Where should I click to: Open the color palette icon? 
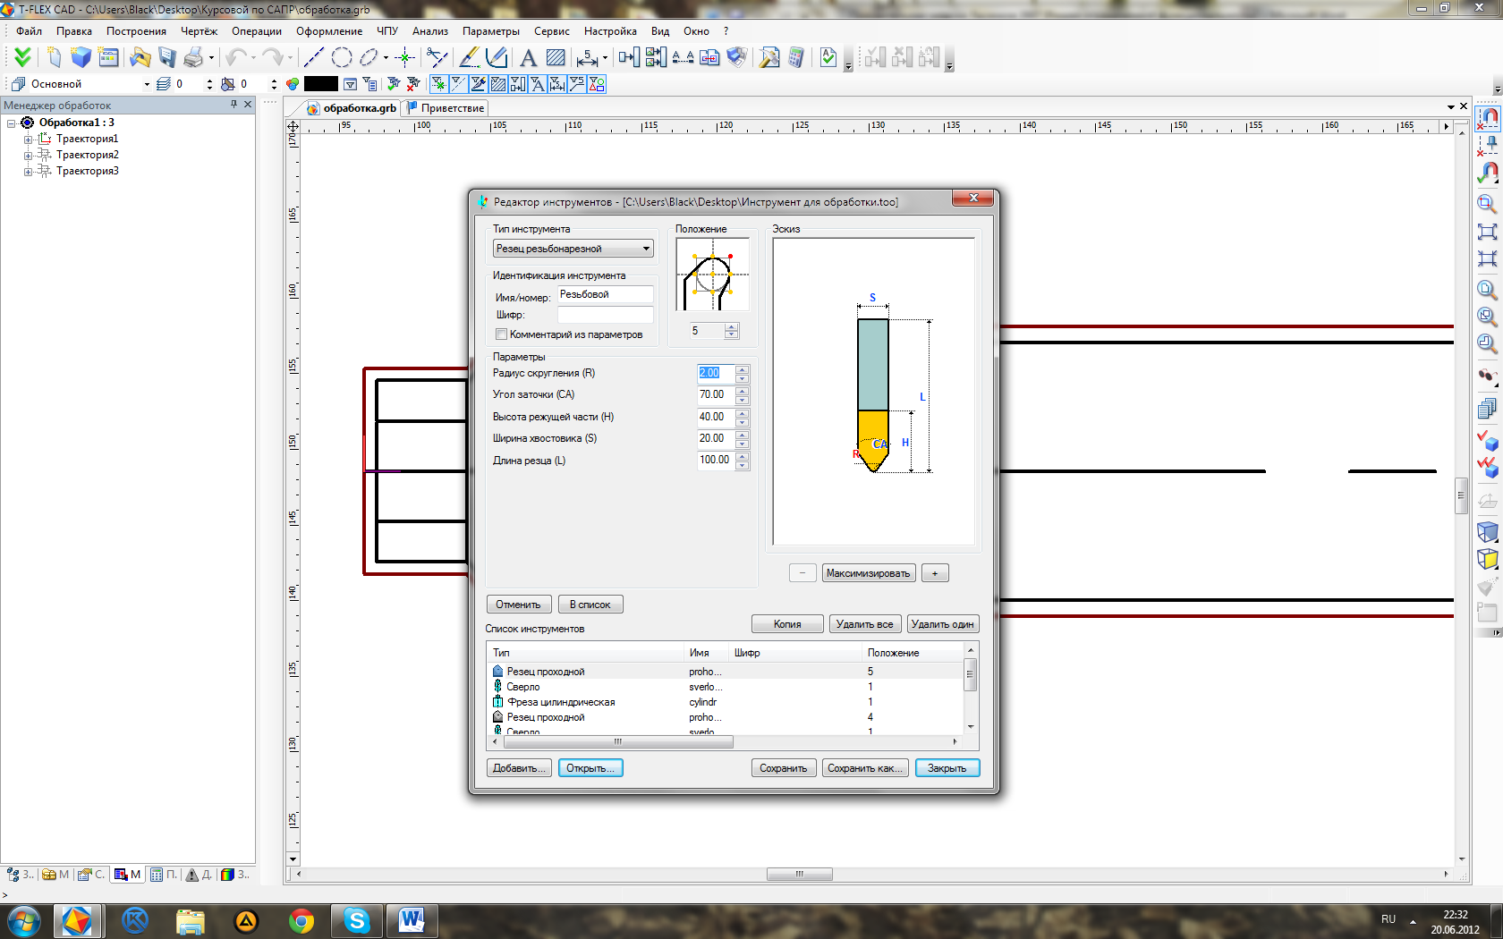coord(293,84)
